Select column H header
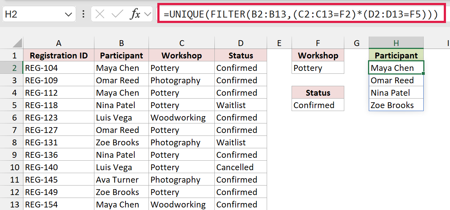Viewport: 450px width, 210px height. (x=396, y=43)
